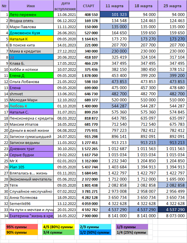Select the 'Записки сумасшедшей' cell
This screenshot has width=187, height=243.
[31, 136]
